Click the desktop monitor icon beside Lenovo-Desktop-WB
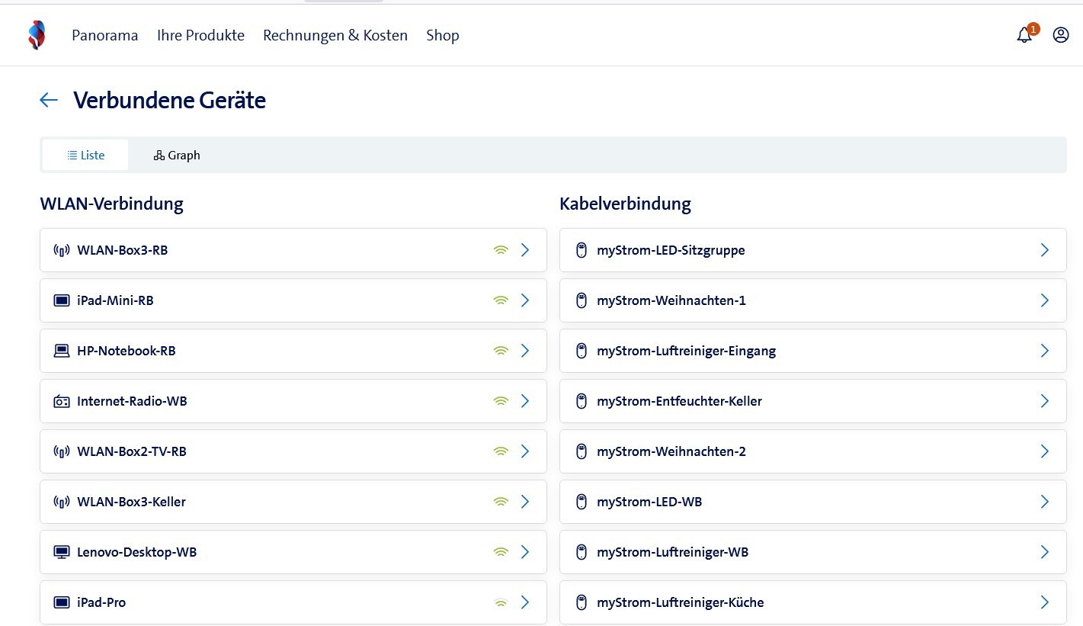Image resolution: width=1083 pixels, height=626 pixels. pyautogui.click(x=62, y=552)
